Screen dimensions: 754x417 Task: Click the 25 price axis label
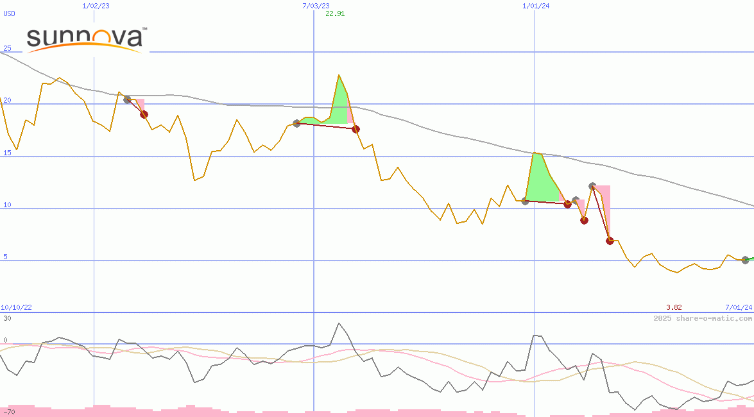click(x=7, y=48)
